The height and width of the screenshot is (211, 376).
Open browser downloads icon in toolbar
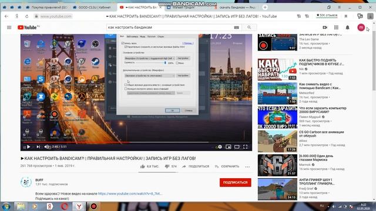(x=371, y=16)
